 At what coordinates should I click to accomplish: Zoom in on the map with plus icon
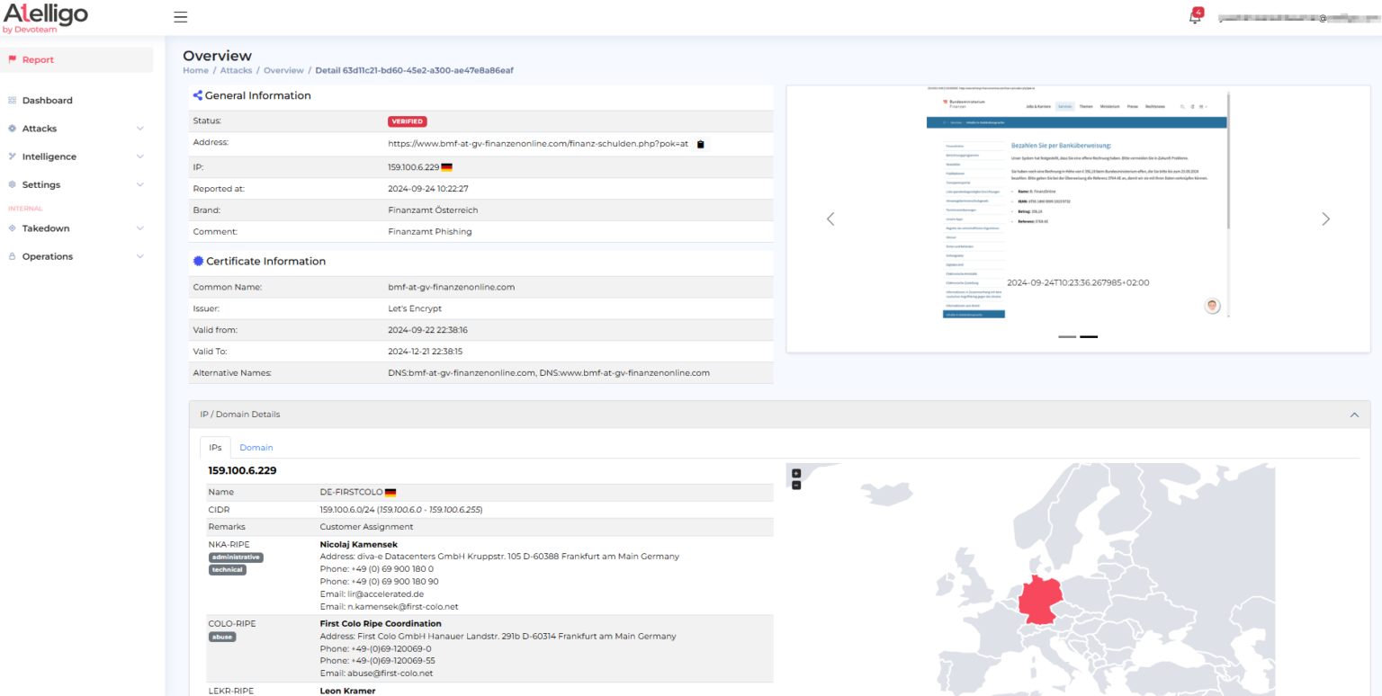[796, 474]
